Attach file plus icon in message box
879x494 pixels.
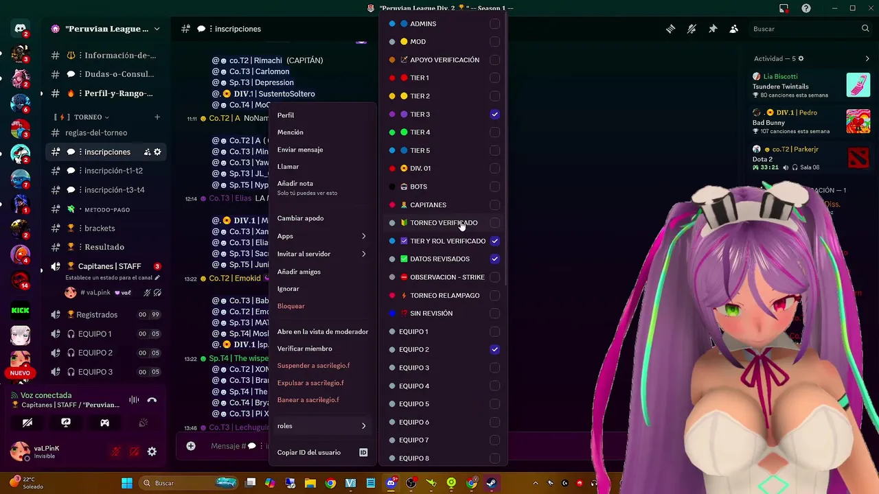(x=191, y=446)
